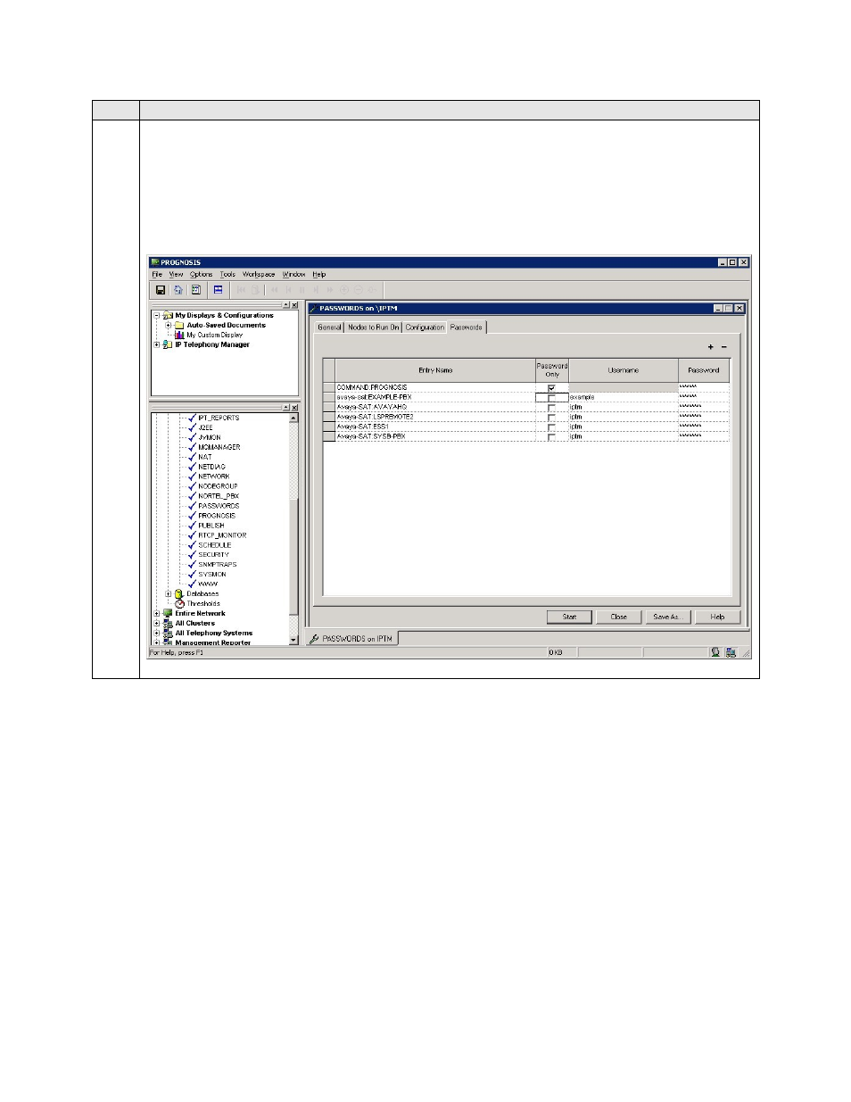Expand the IP Telephony Manager node
The image size is (851, 1102).
(x=157, y=344)
